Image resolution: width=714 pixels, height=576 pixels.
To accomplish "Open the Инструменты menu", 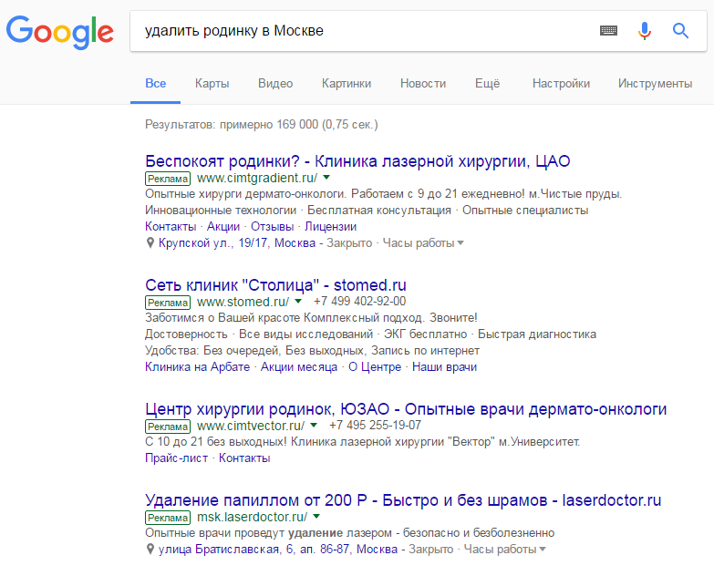I will tap(655, 83).
